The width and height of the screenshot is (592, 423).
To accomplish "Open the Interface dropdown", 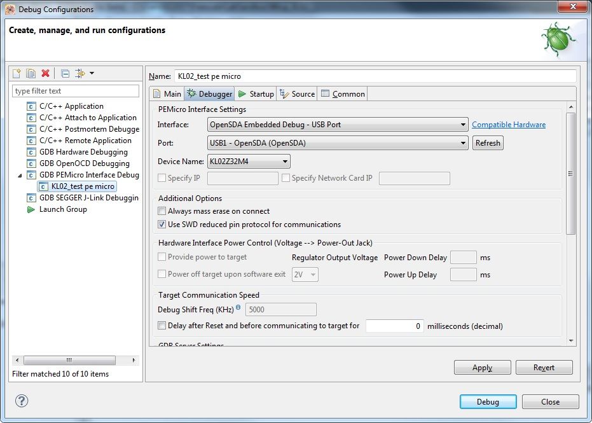I will pos(338,125).
